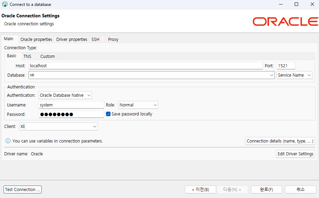The width and height of the screenshot is (319, 198).
Task: Click the Oracle Connection Settings heading
Action: click(x=30, y=16)
